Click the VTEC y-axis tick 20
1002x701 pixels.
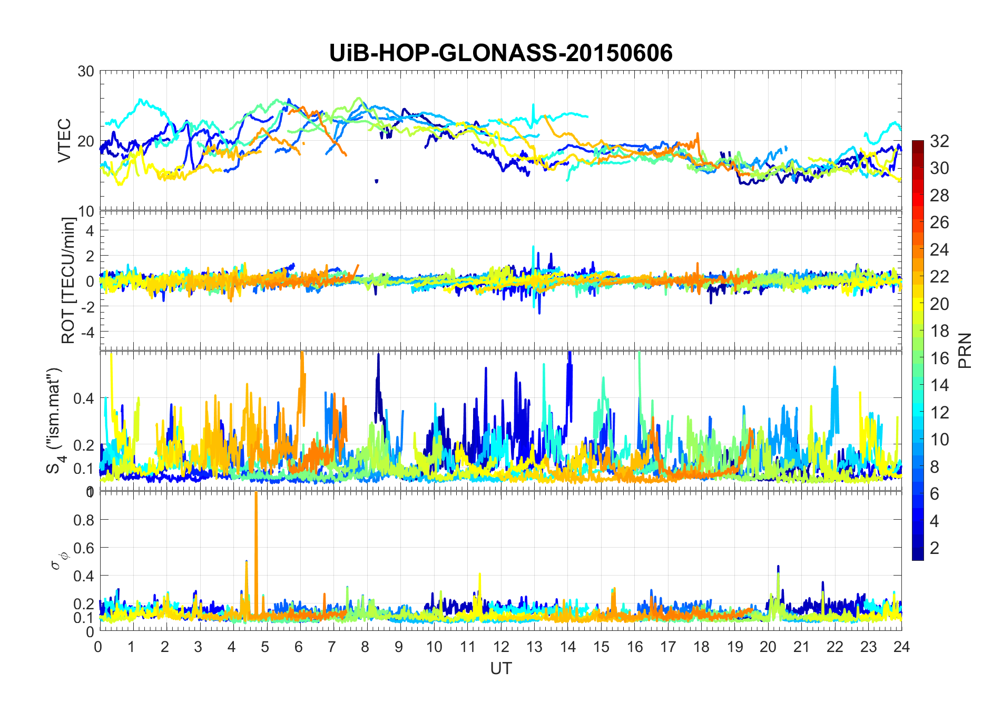point(86,141)
